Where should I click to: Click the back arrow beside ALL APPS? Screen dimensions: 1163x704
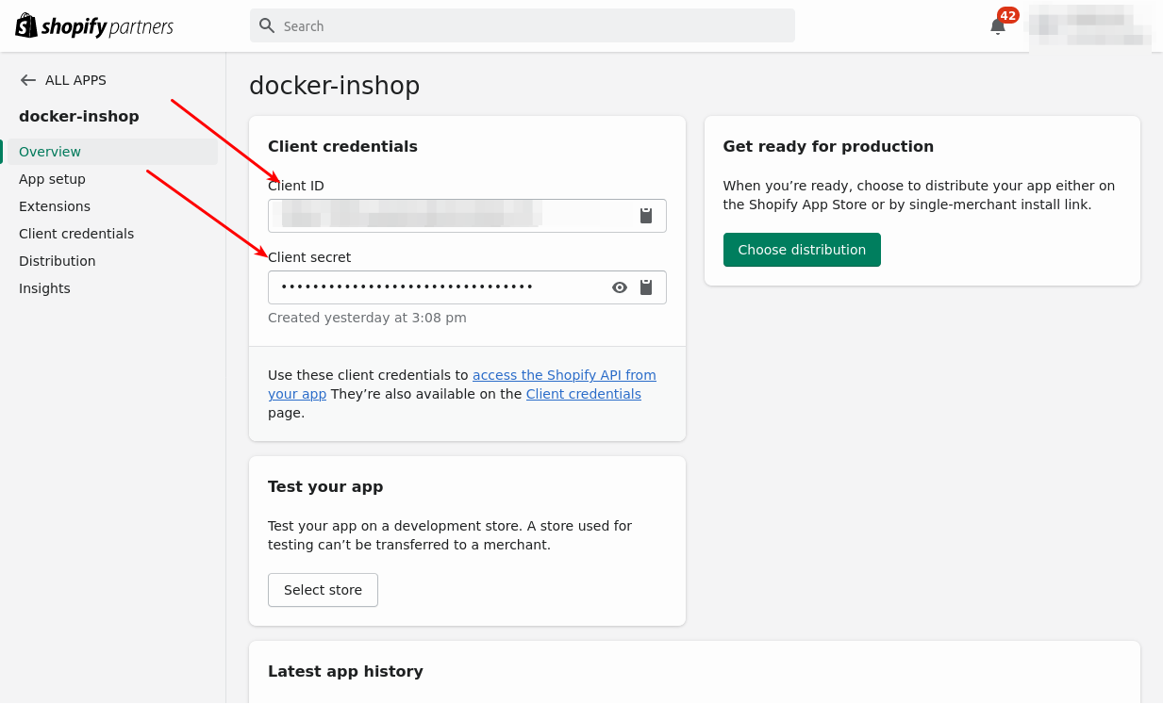pyautogui.click(x=28, y=80)
